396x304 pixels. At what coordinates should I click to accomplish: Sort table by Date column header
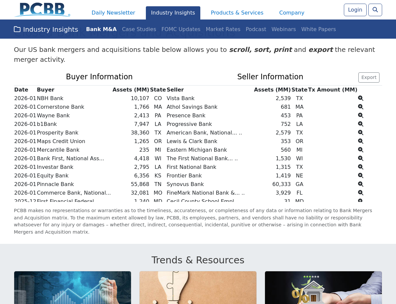(21, 90)
